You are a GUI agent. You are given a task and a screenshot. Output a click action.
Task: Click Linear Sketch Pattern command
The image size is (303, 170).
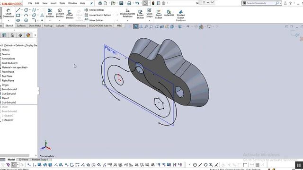click(98, 15)
